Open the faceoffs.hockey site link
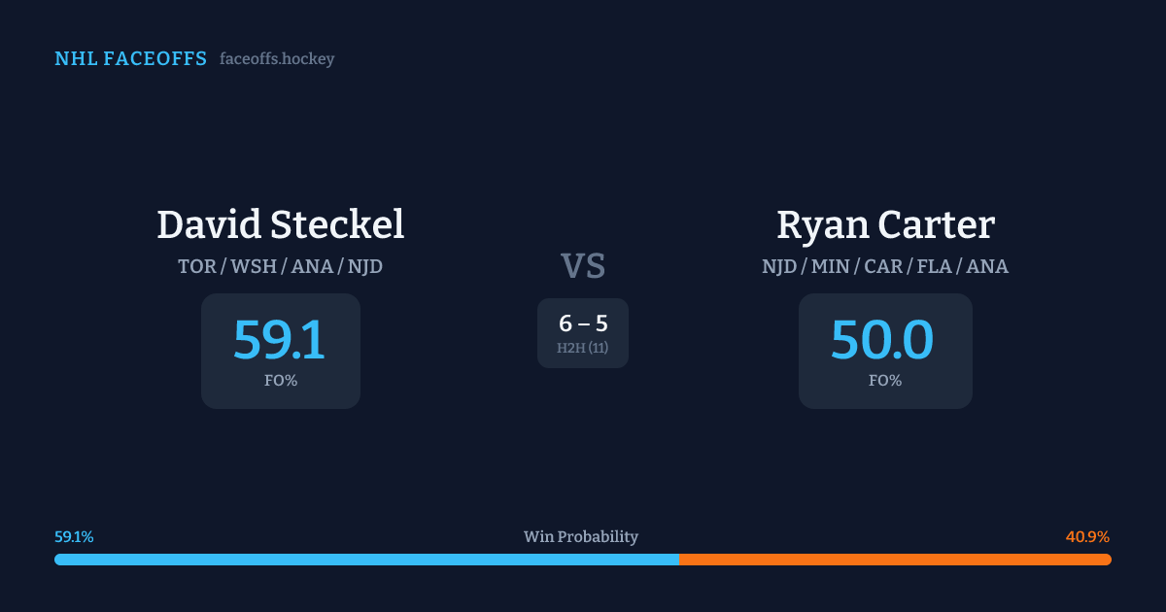1166x612 pixels. [277, 59]
